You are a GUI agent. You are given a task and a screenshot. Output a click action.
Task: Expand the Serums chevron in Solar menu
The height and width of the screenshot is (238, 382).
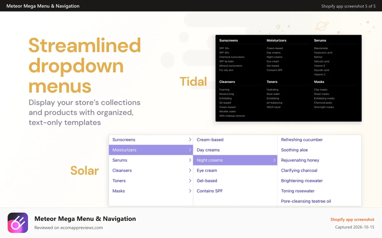click(190, 160)
